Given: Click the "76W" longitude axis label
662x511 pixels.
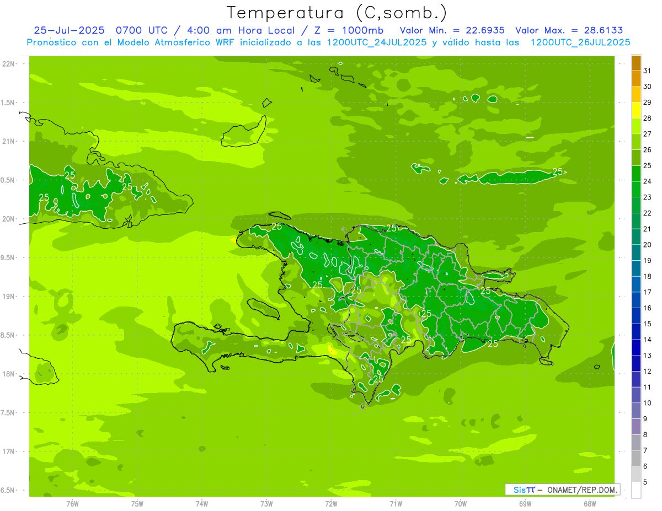Looking at the screenshot, I should point(72,503).
